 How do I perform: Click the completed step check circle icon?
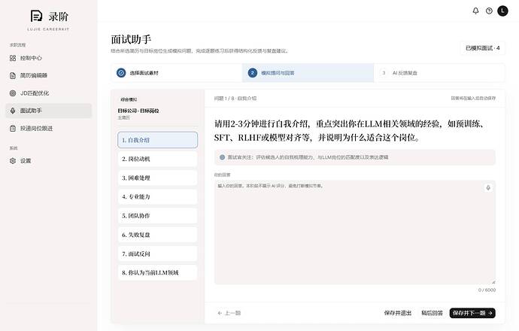121,72
